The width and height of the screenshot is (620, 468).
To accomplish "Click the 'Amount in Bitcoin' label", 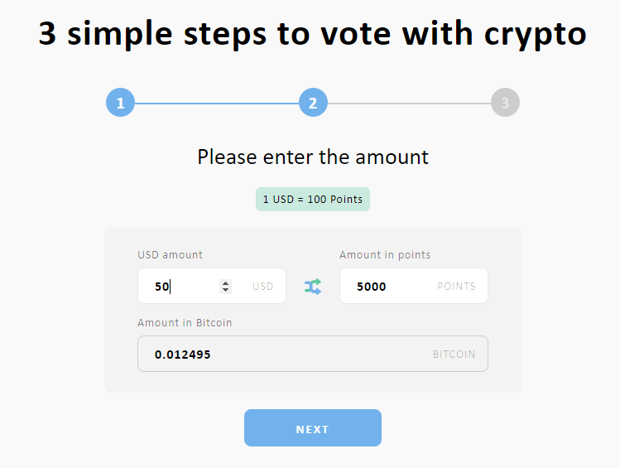I will click(185, 323).
